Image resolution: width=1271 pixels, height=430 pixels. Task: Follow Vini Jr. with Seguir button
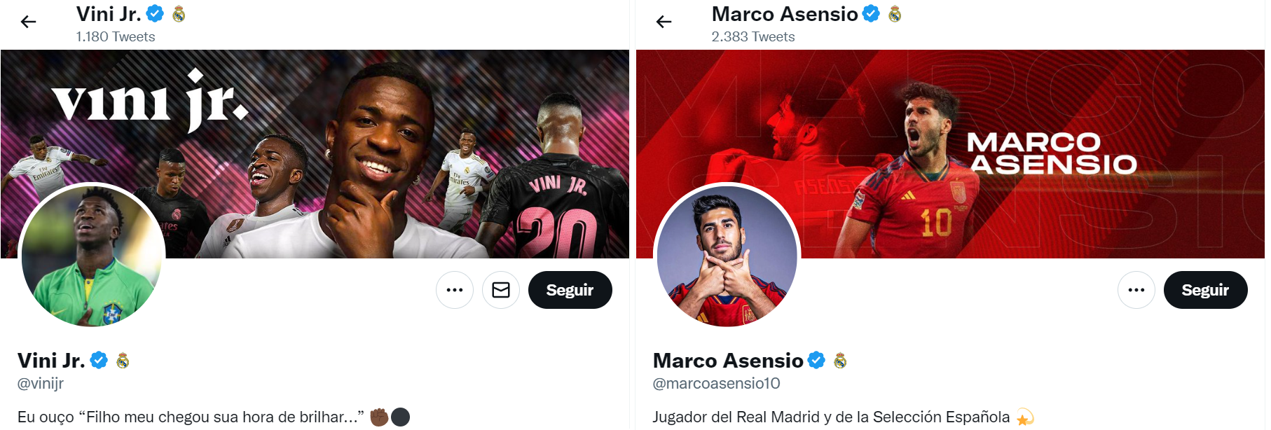(x=570, y=290)
